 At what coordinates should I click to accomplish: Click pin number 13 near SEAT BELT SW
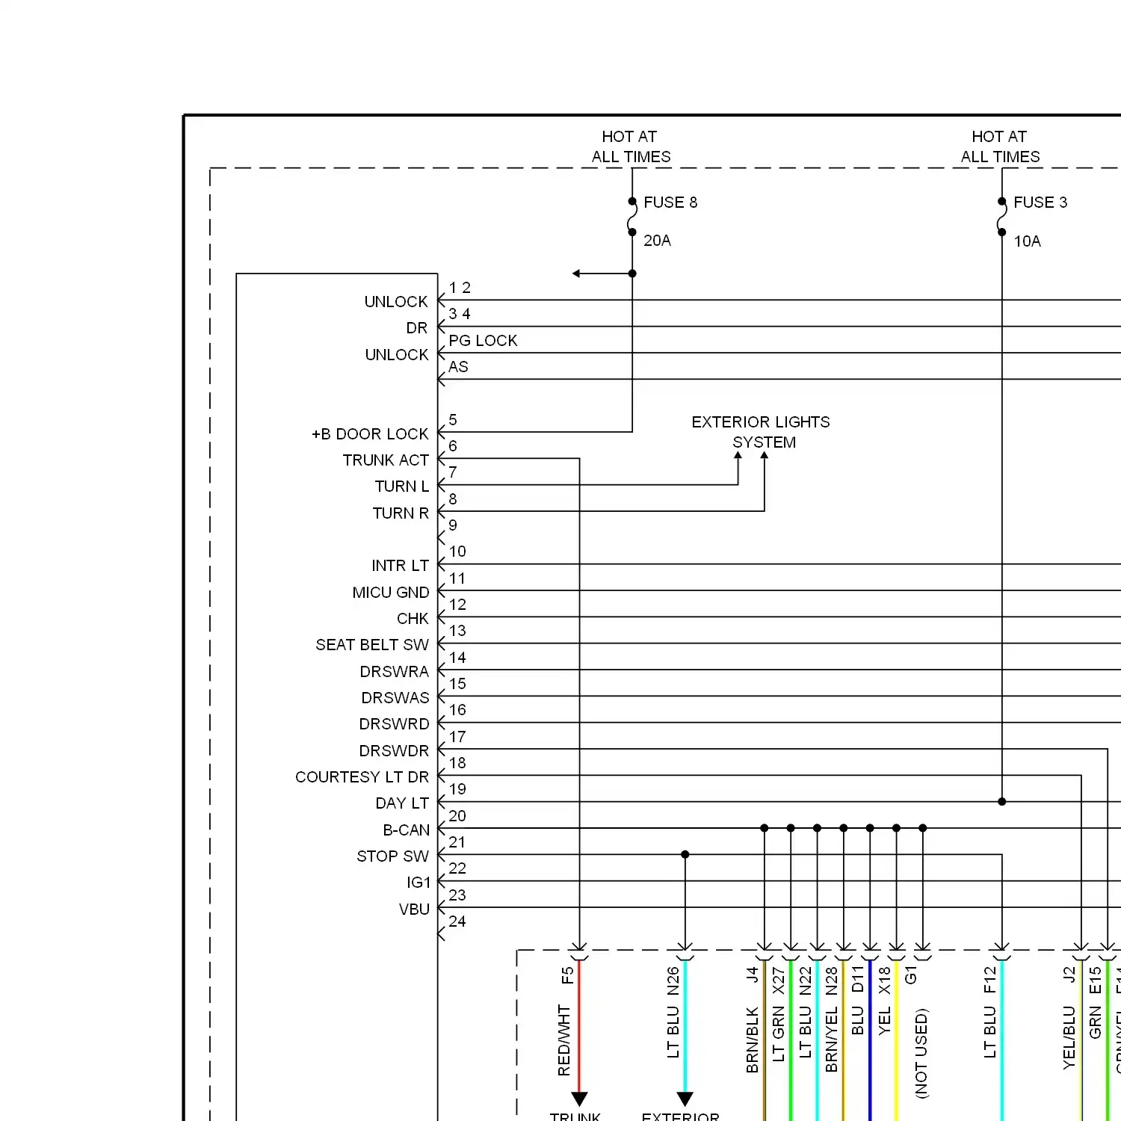point(457,631)
